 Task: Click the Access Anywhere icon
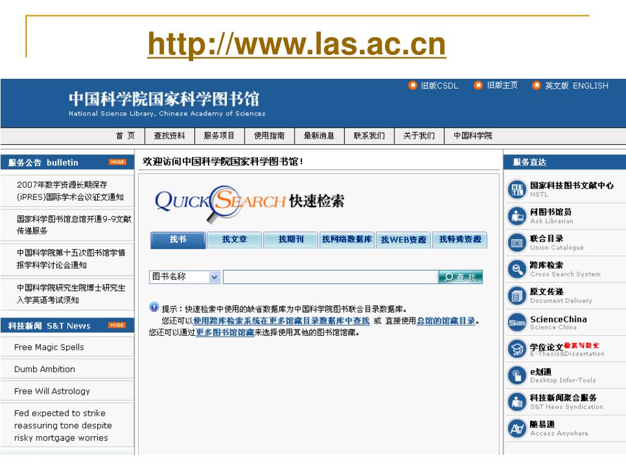click(x=517, y=429)
